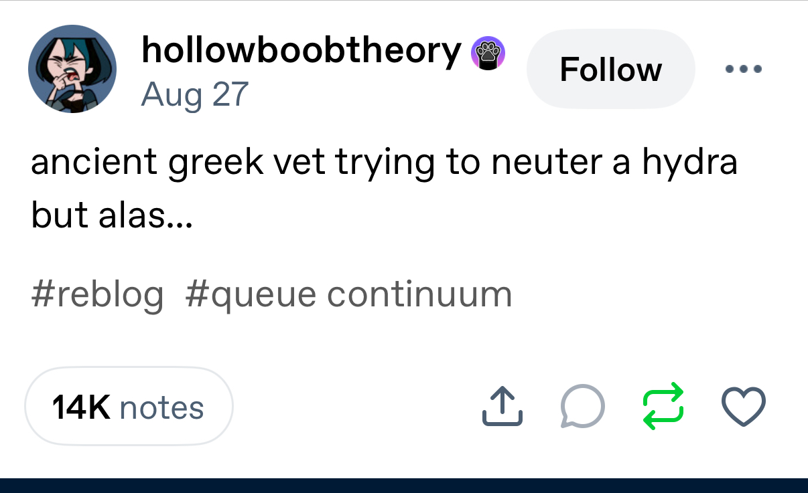Expand the 14K notes view
Screen dimensions: 808x493
(129, 407)
